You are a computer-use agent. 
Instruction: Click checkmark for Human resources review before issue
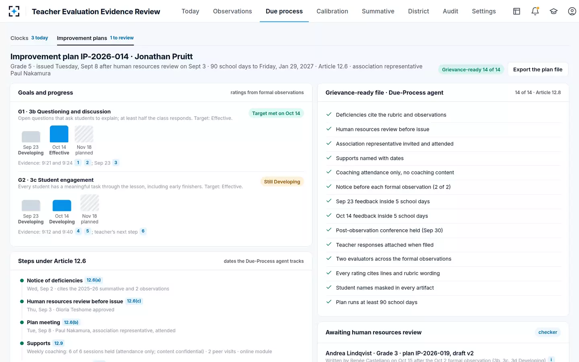pyautogui.click(x=329, y=129)
